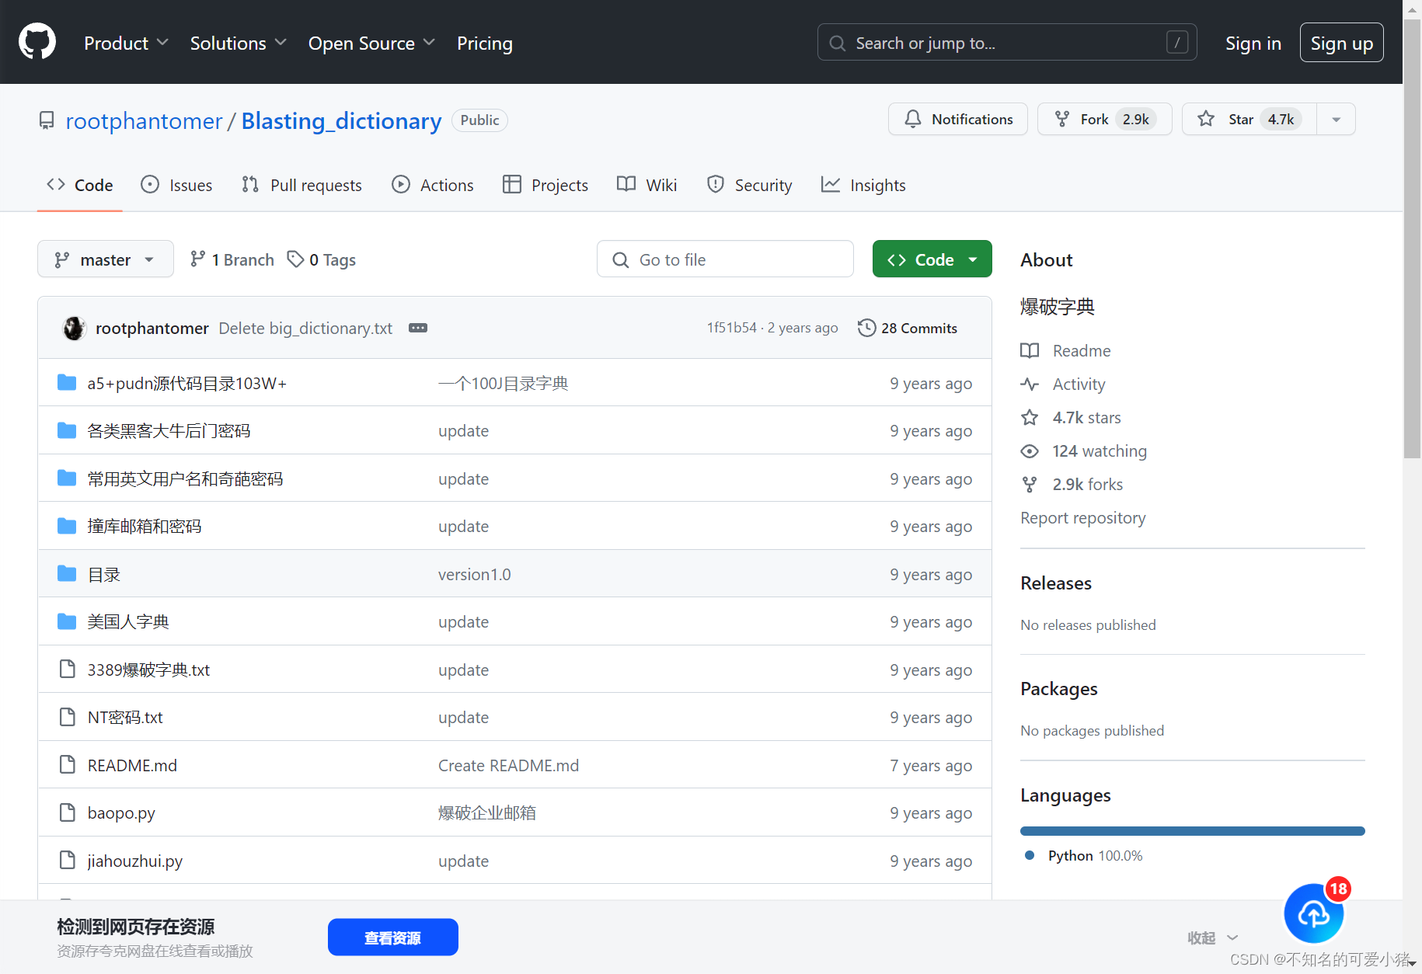Image resolution: width=1422 pixels, height=974 pixels.
Task: Star the repository with Star button
Action: pos(1249,119)
